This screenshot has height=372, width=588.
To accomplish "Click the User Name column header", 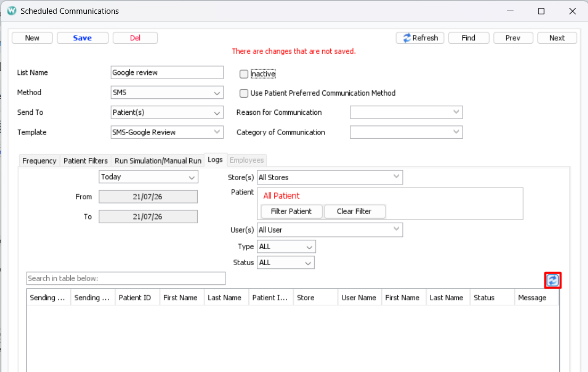I will point(359,298).
